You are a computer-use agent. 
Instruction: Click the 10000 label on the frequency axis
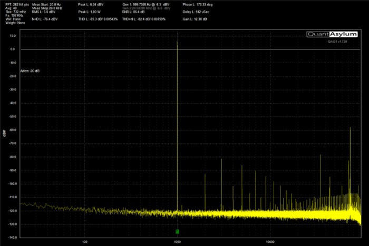point(270,242)
